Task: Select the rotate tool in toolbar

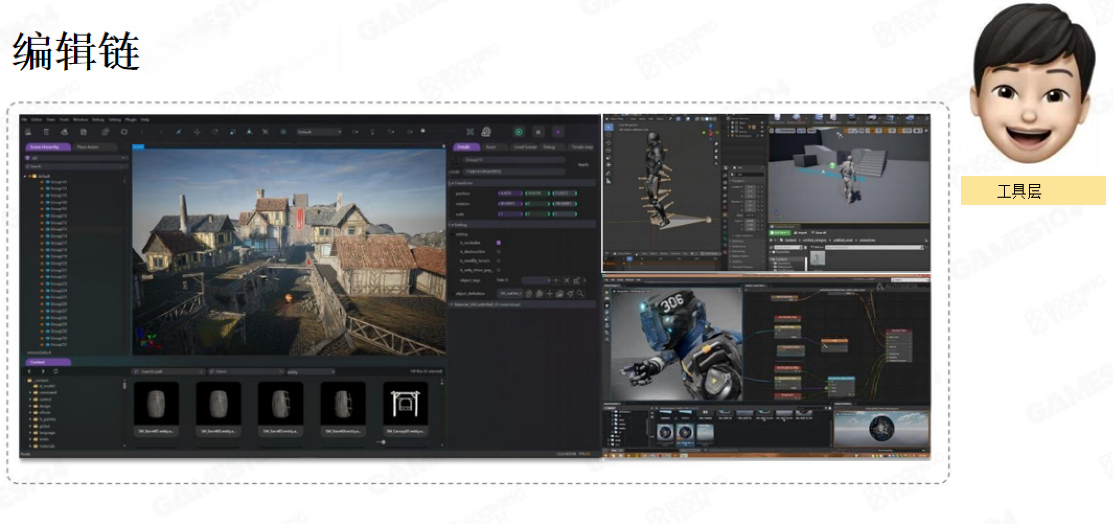Action: pyautogui.click(x=214, y=132)
